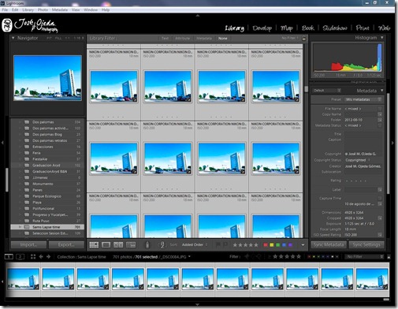The image size is (398, 309).
Task: Collapse the Metadata panel triangle
Action: click(x=382, y=91)
